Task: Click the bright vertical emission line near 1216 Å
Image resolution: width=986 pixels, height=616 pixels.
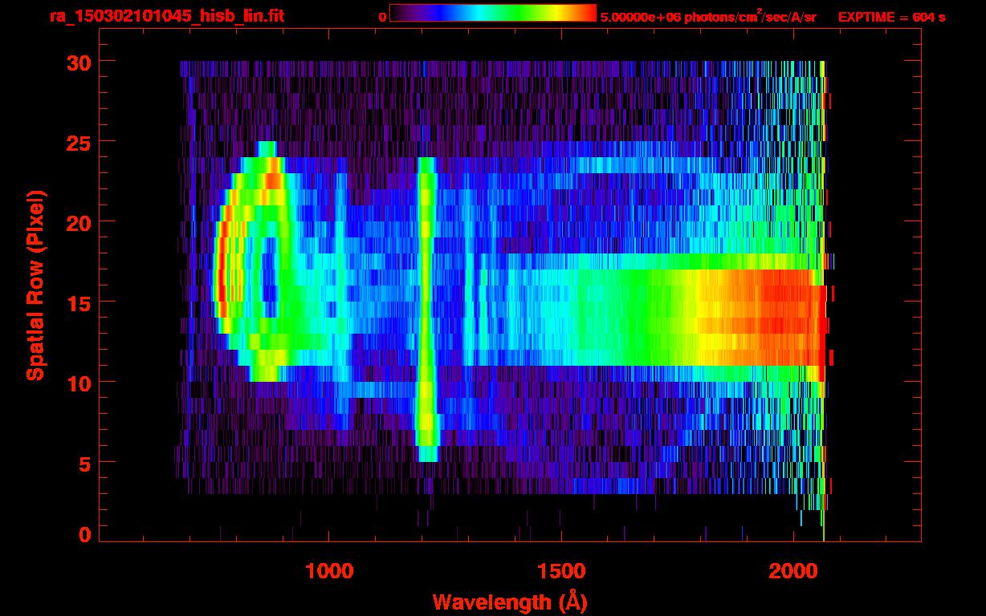Action: [427, 309]
